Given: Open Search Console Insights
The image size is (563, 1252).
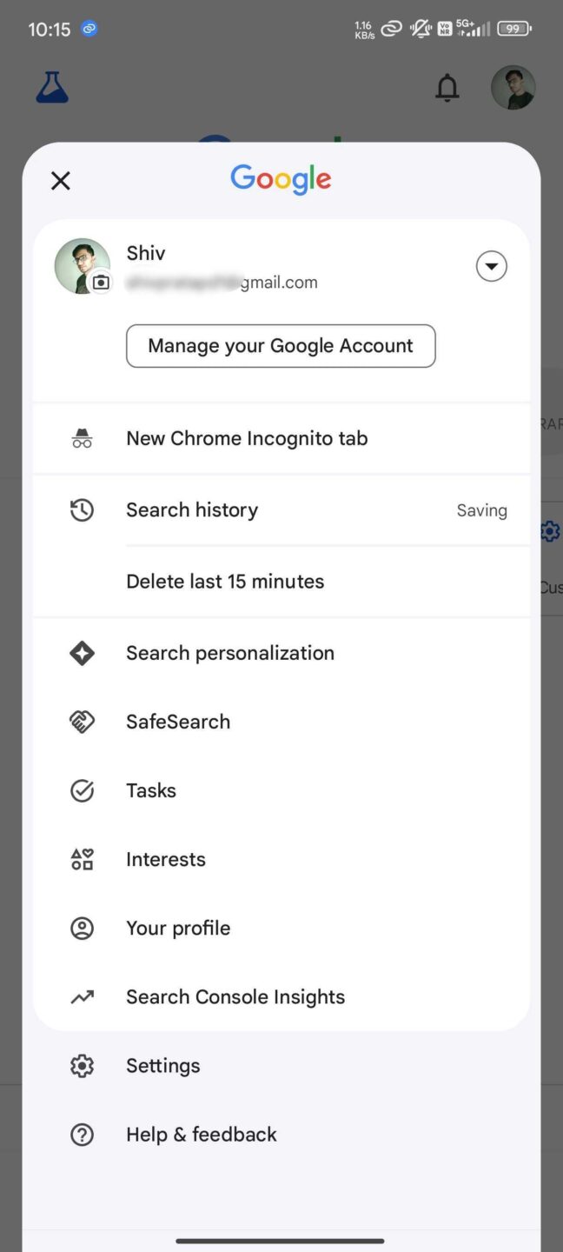Looking at the screenshot, I should pos(235,996).
